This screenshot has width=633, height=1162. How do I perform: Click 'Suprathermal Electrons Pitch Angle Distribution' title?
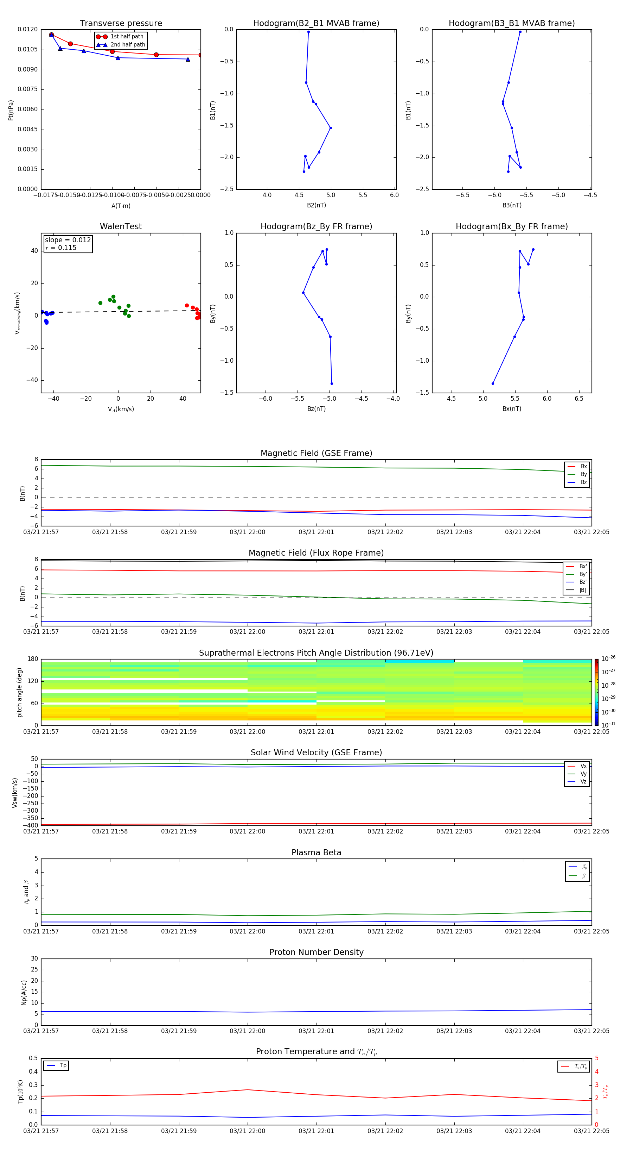(316, 653)
